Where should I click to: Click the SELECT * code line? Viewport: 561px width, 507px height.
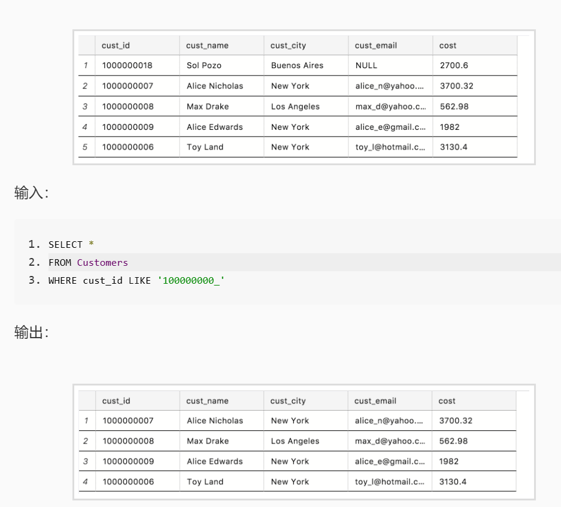pos(71,244)
